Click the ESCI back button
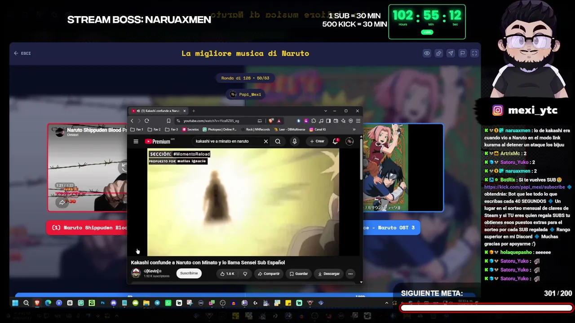 pos(22,53)
